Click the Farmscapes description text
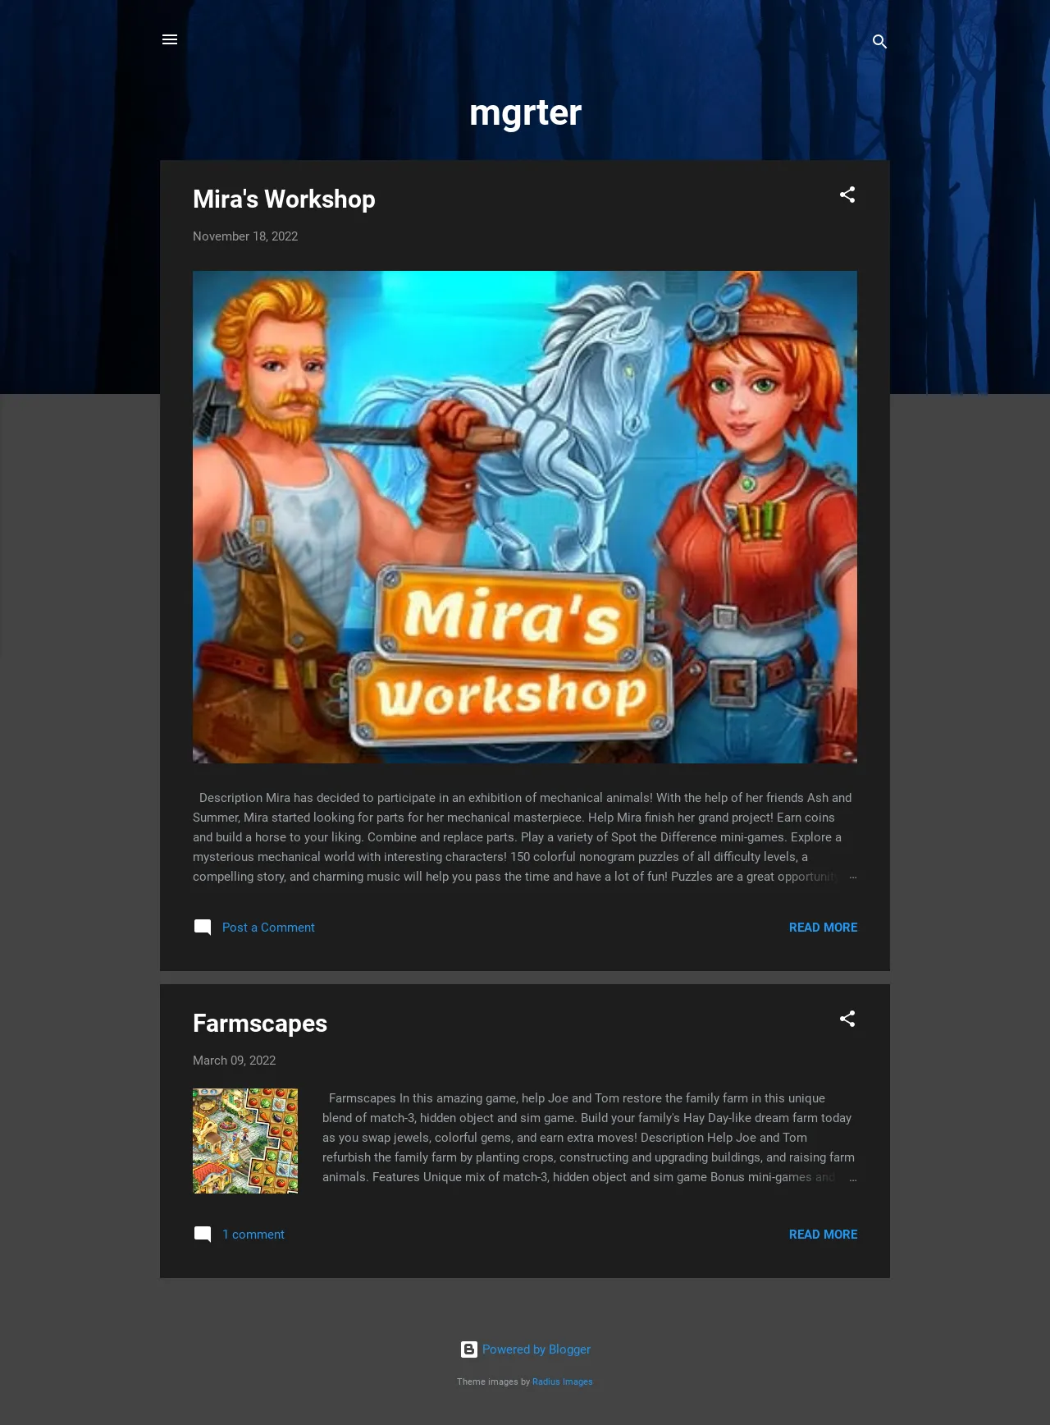The width and height of the screenshot is (1050, 1425). pyautogui.click(x=589, y=1138)
